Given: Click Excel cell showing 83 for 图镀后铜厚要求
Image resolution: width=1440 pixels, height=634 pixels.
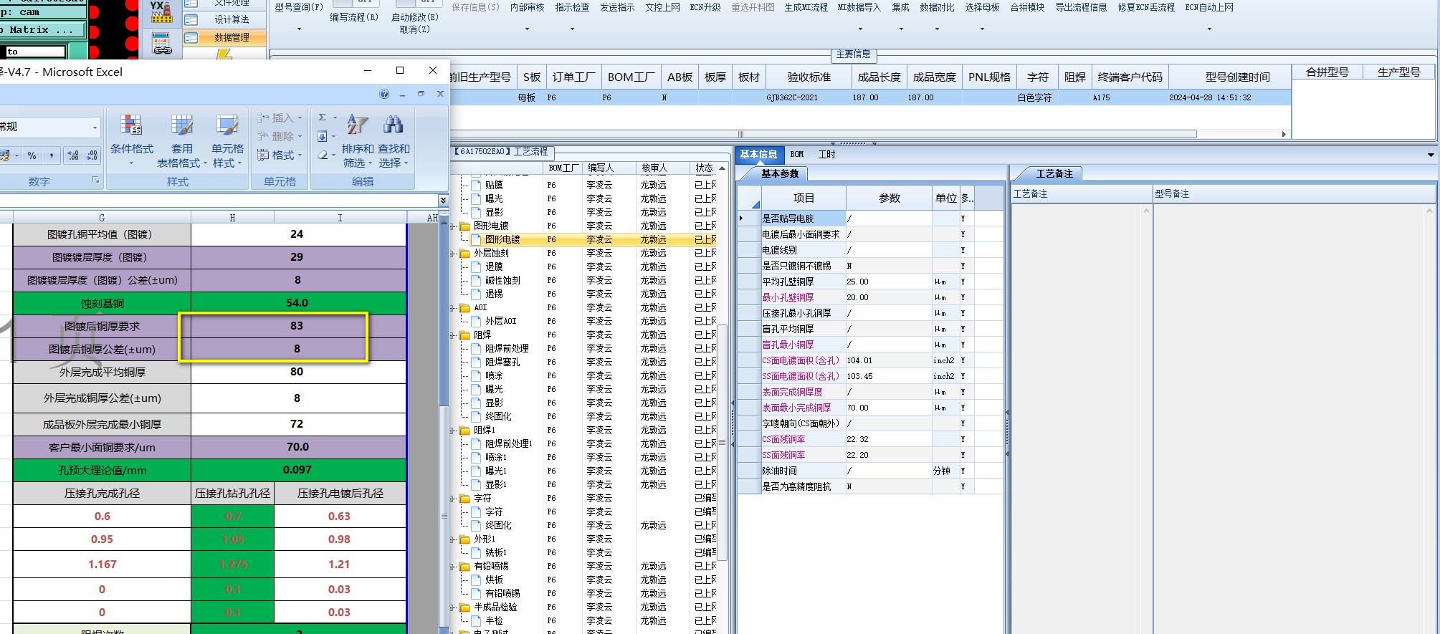Looking at the screenshot, I should [297, 326].
